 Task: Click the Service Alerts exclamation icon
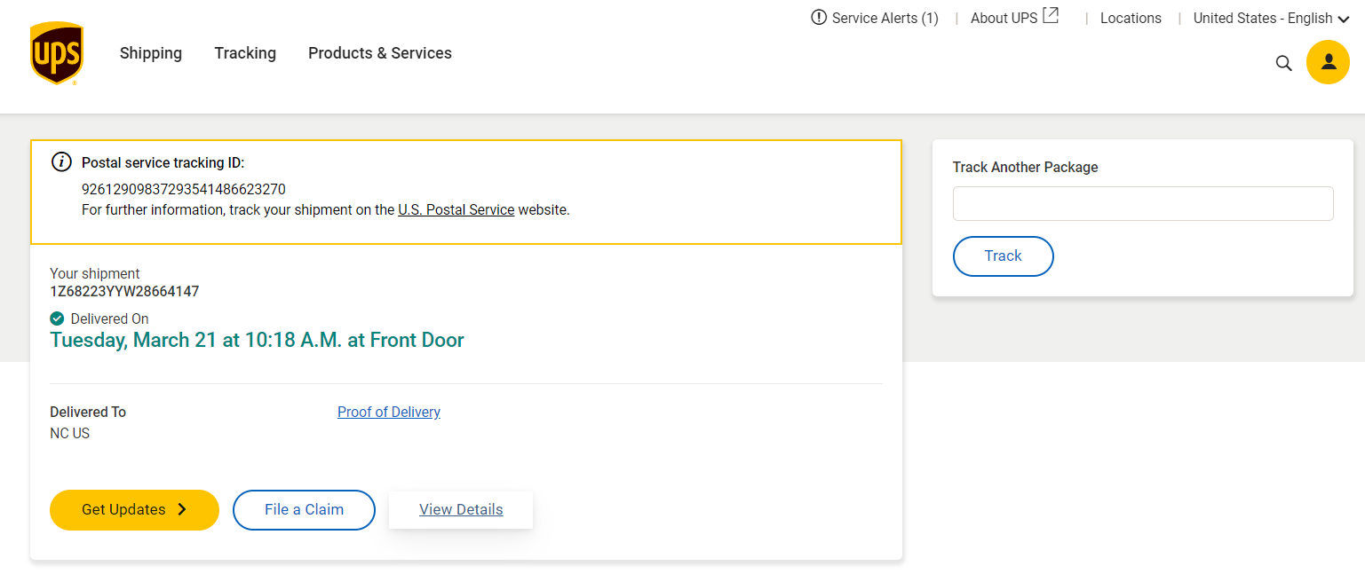click(819, 18)
